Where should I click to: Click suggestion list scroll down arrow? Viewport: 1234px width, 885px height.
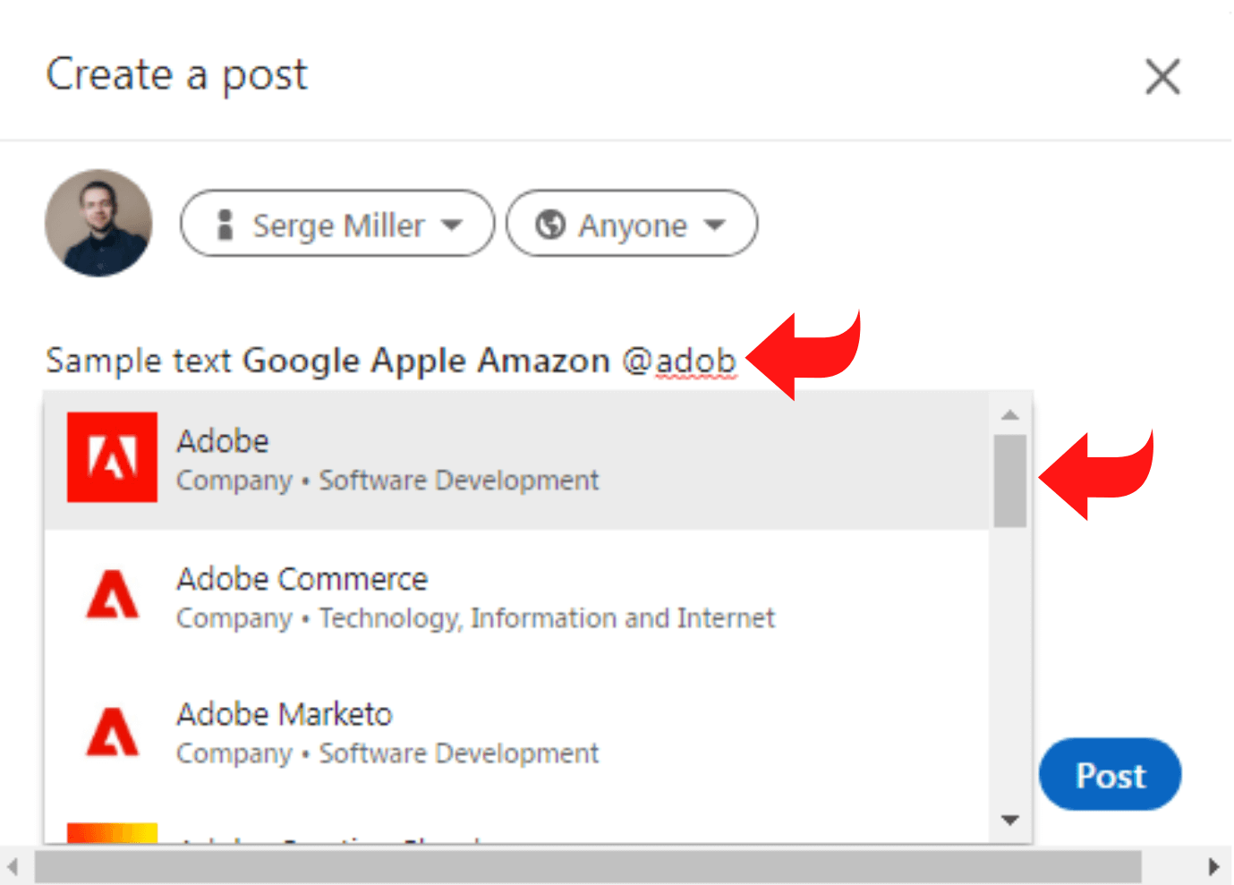(x=1010, y=820)
